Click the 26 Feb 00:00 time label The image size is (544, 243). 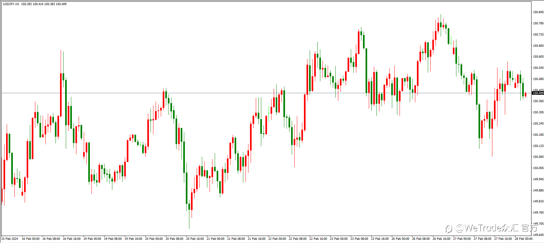(401, 239)
